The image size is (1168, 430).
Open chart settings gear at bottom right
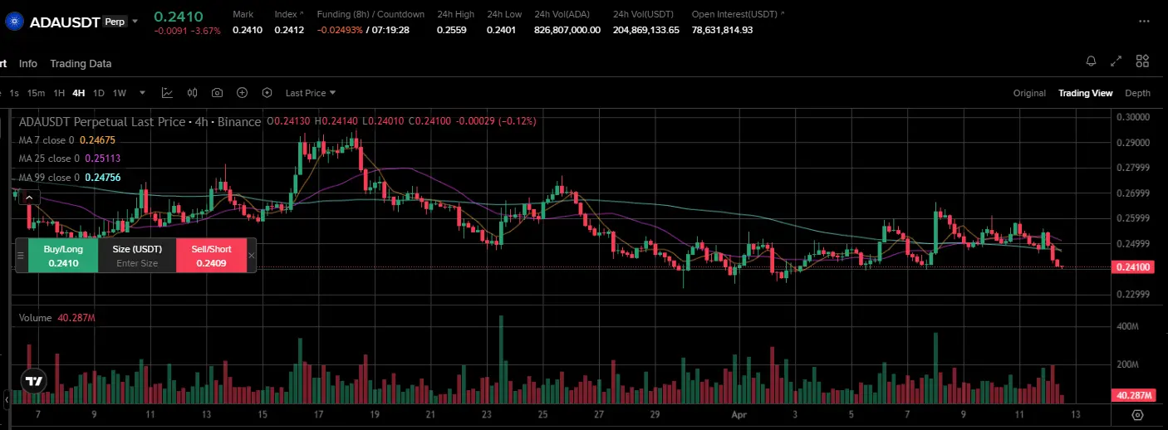[1137, 415]
